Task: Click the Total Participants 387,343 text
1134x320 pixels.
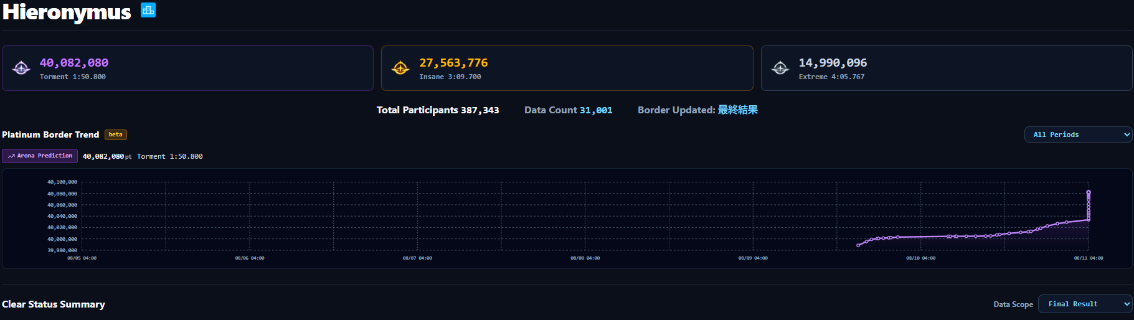Action: 438,110
